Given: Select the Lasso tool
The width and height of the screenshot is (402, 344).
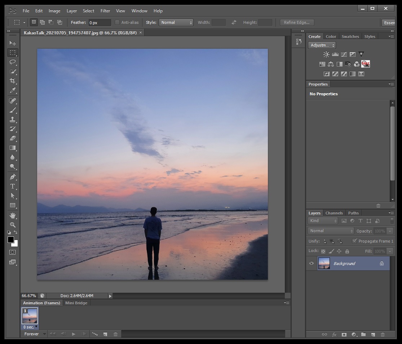Looking at the screenshot, I should [12, 62].
